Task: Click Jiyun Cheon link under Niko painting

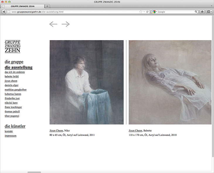Action: click(56, 131)
